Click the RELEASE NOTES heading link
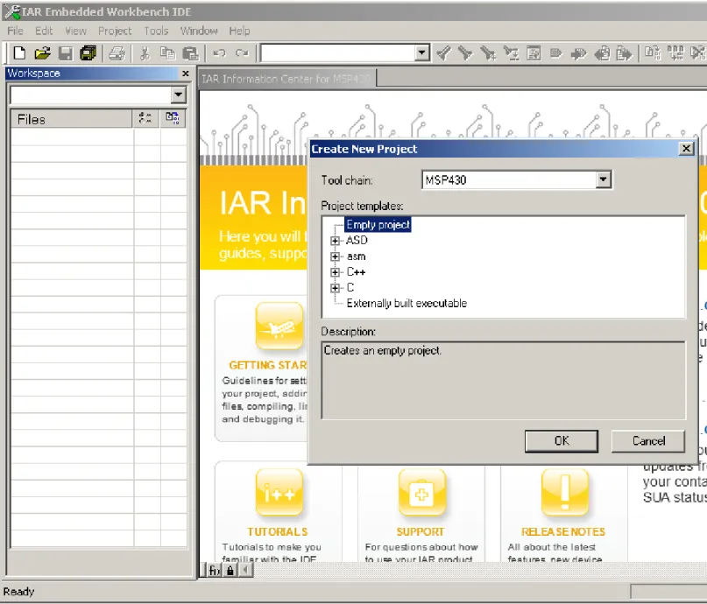 click(563, 532)
